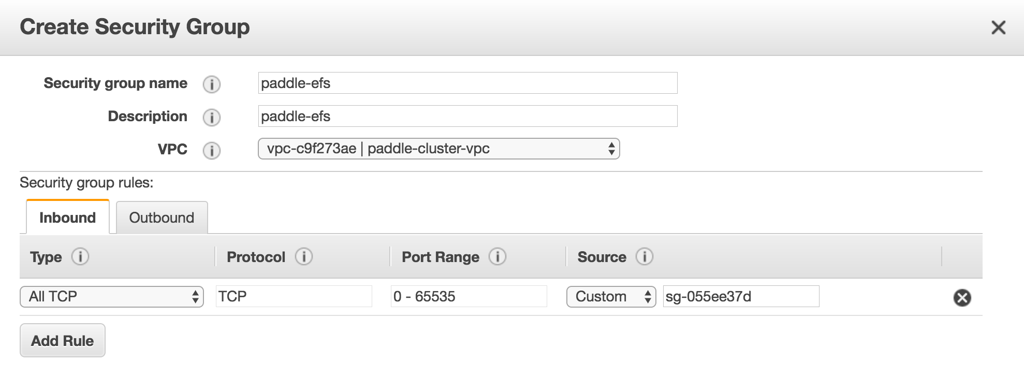Click the source field containing sg-055ee37d
Screen dimensions: 1024x376
[741, 296]
